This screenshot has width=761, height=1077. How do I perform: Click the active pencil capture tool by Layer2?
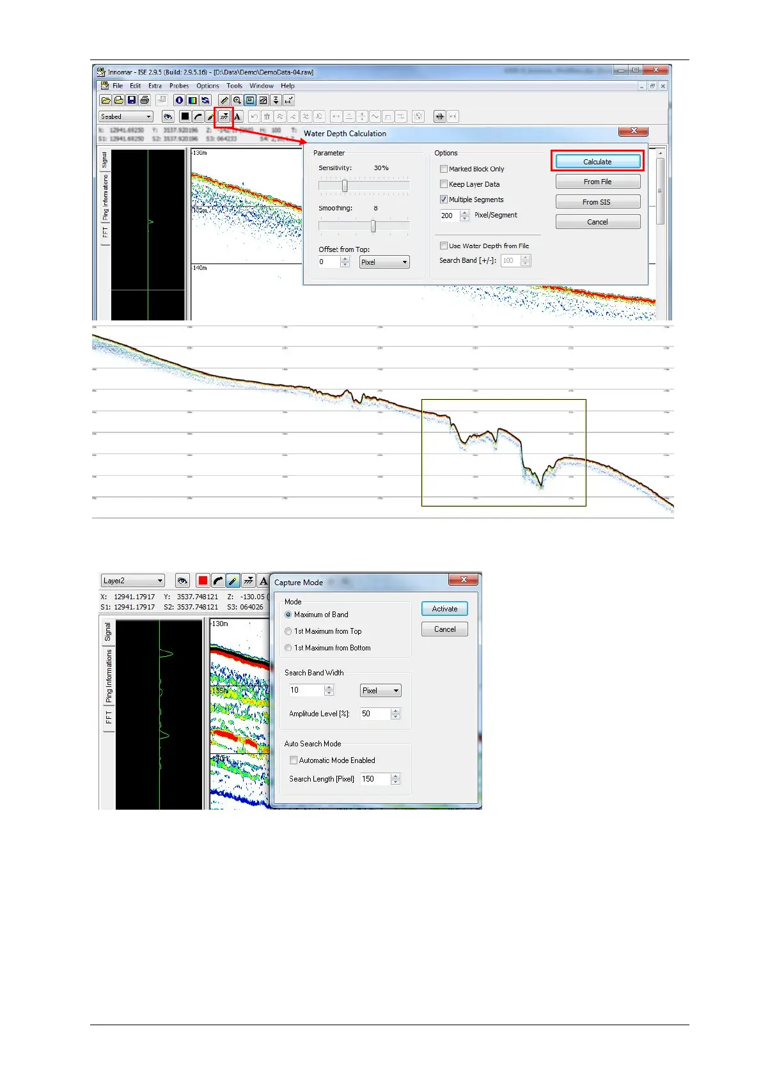(x=233, y=581)
